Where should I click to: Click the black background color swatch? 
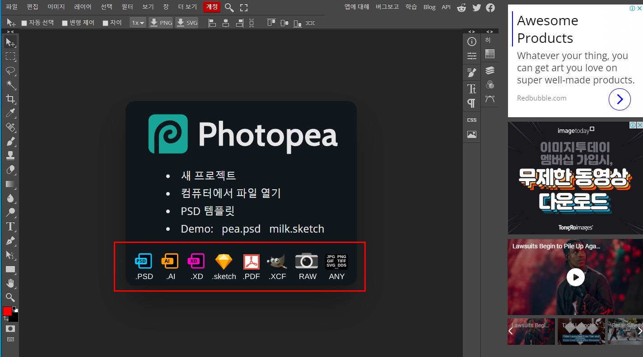[14, 317]
